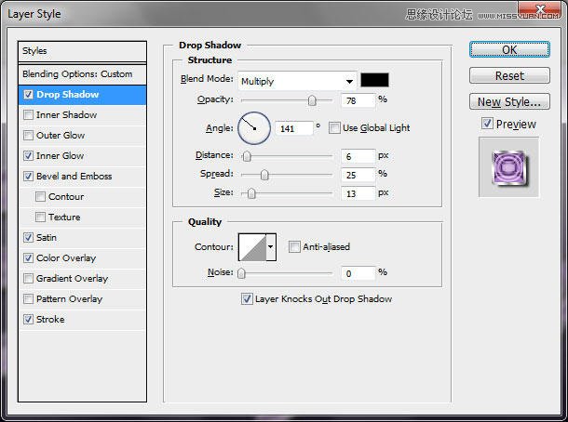Image resolution: width=568 pixels, height=422 pixels.
Task: Click the black shadow color swatch
Action: 374,80
